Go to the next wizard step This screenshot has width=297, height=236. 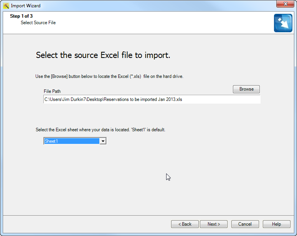coord(214,224)
